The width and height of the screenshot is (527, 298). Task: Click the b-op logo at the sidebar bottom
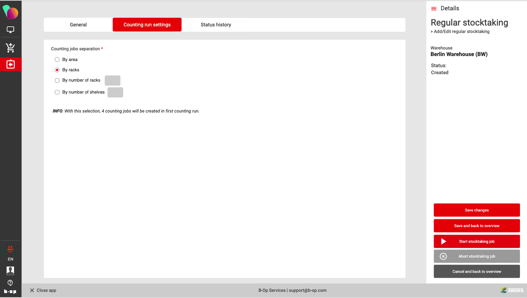[10, 291]
